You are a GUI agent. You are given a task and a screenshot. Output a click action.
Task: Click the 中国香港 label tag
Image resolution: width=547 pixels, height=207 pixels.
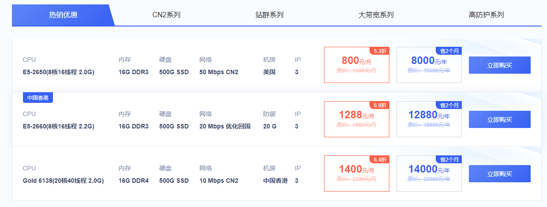pyautogui.click(x=38, y=98)
